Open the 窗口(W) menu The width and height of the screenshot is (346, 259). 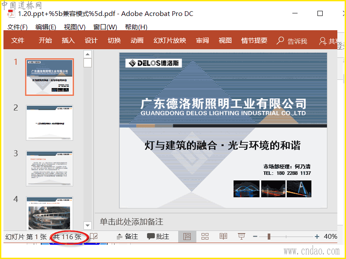click(105, 27)
